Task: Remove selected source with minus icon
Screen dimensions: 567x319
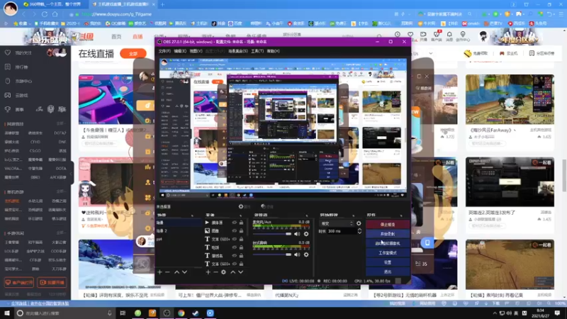Action: (215, 272)
